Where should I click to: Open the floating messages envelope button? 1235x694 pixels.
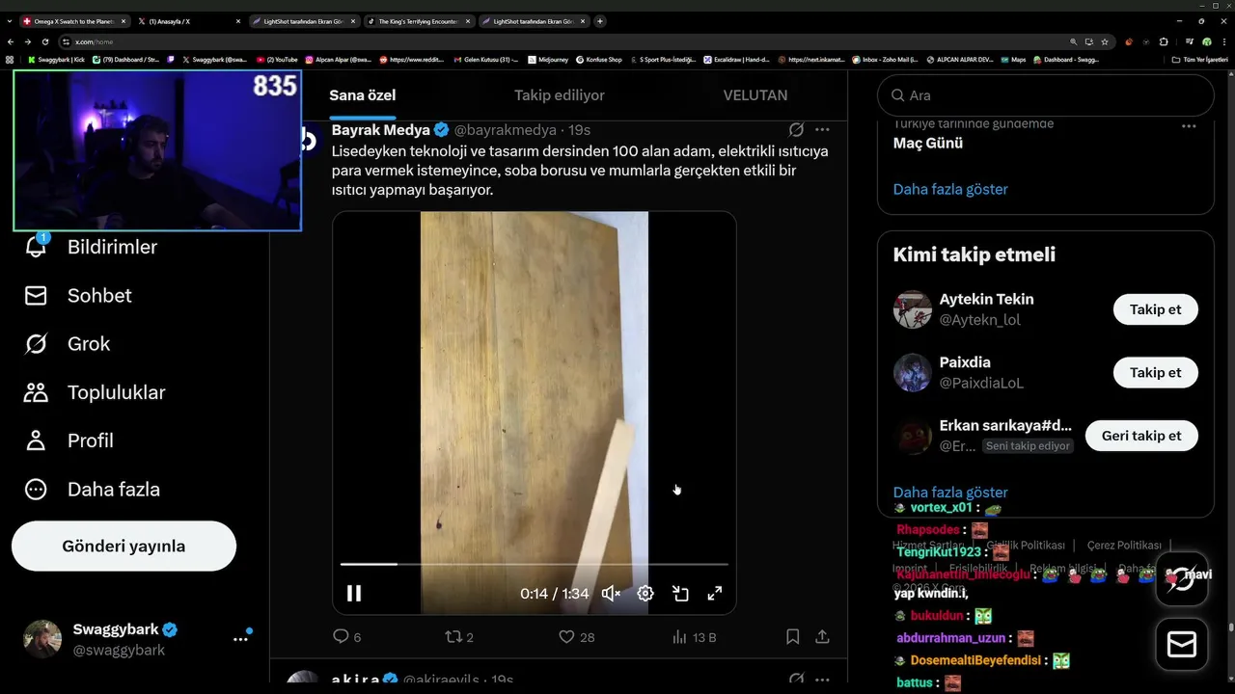[x=1182, y=644]
